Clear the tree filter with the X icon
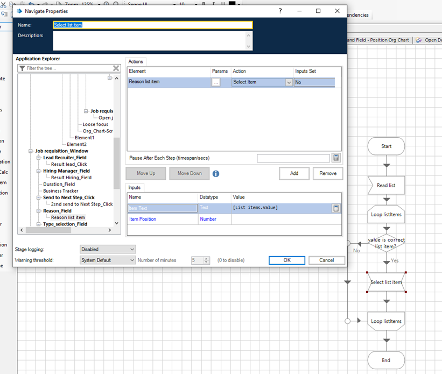The width and height of the screenshot is (442, 374). coord(116,68)
